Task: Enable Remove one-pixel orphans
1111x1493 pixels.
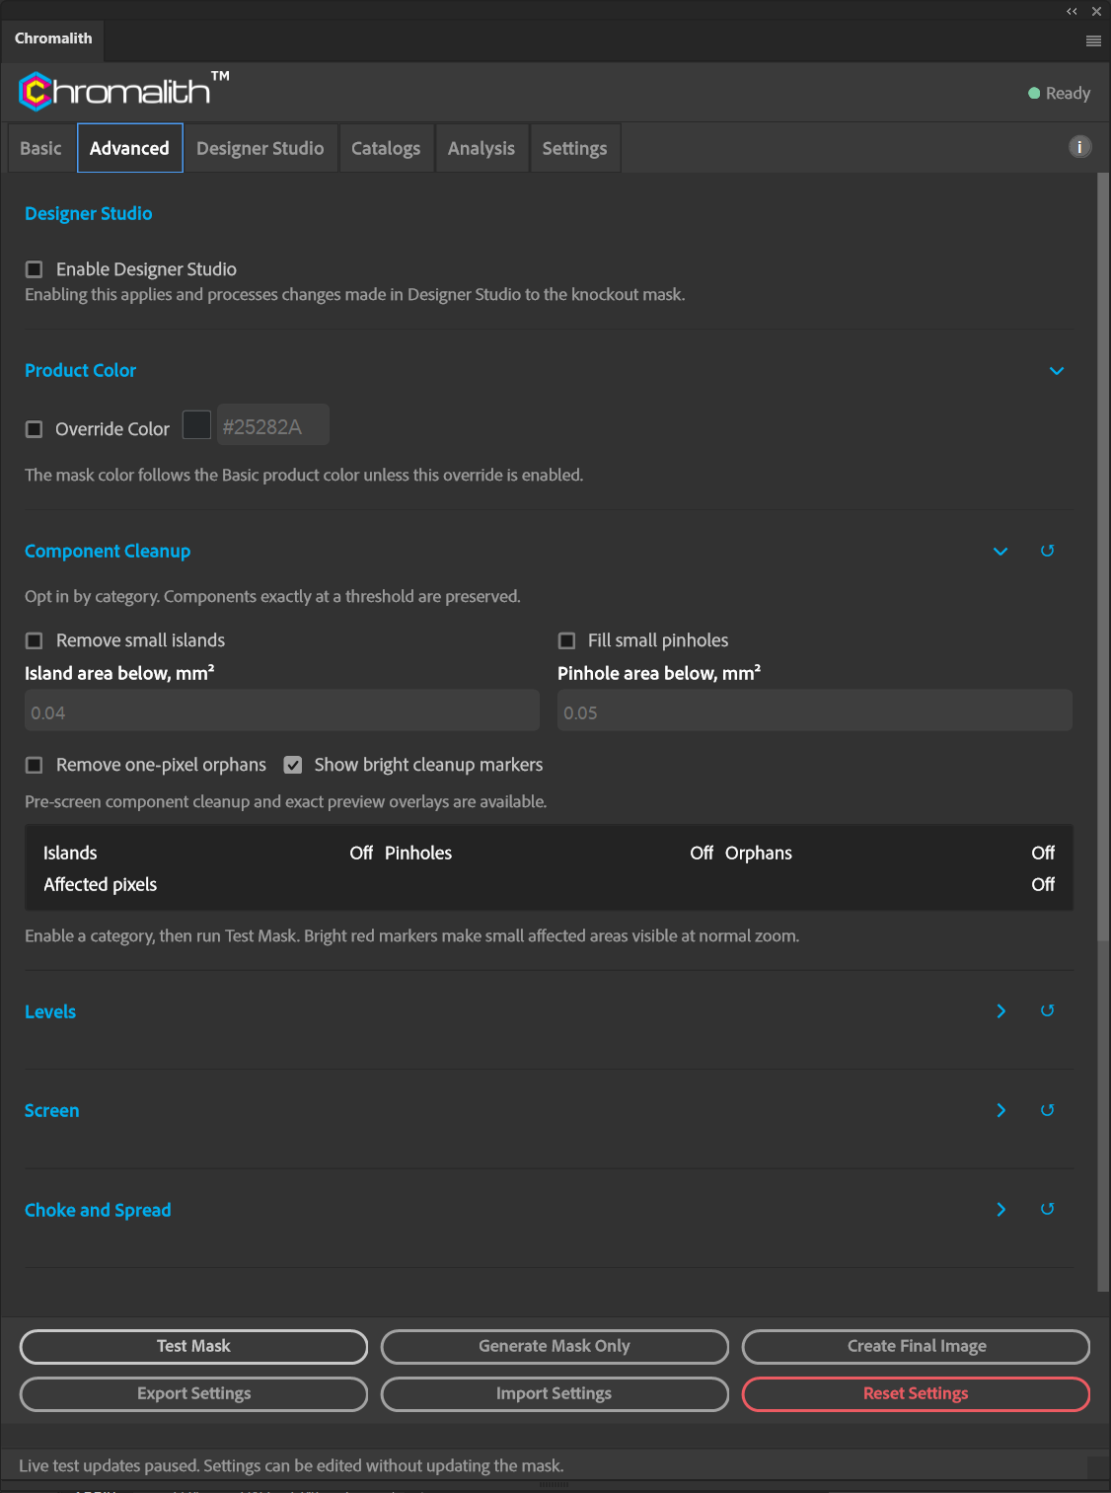Action: [35, 765]
